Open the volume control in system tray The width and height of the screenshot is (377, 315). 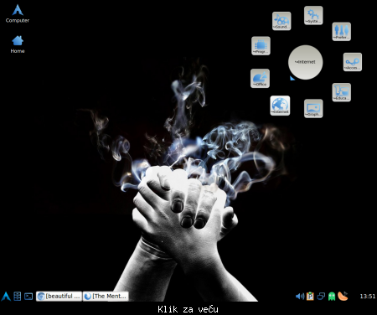point(300,296)
